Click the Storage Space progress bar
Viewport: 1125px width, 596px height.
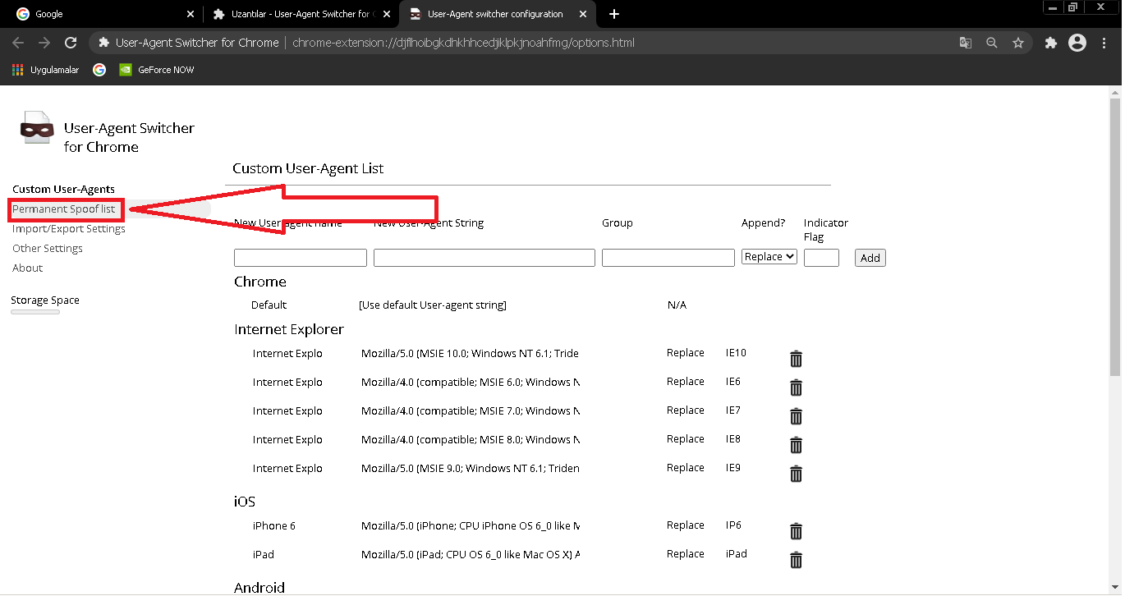(35, 312)
